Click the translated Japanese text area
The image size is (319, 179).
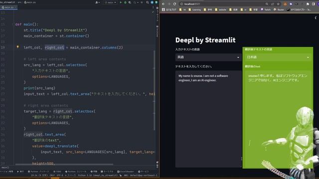pyautogui.click(x=278, y=119)
